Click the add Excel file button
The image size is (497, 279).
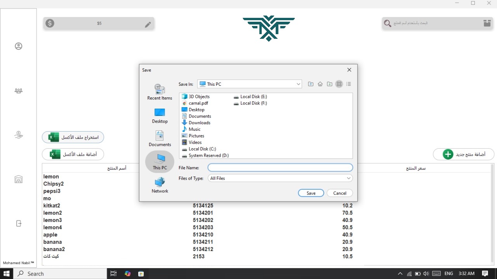tap(73, 154)
